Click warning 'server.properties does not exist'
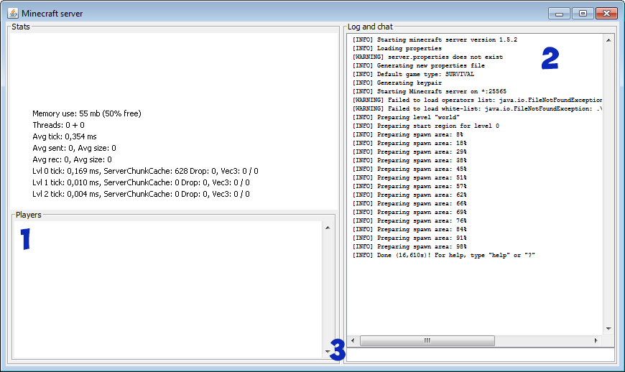The height and width of the screenshot is (372, 625). (427, 57)
